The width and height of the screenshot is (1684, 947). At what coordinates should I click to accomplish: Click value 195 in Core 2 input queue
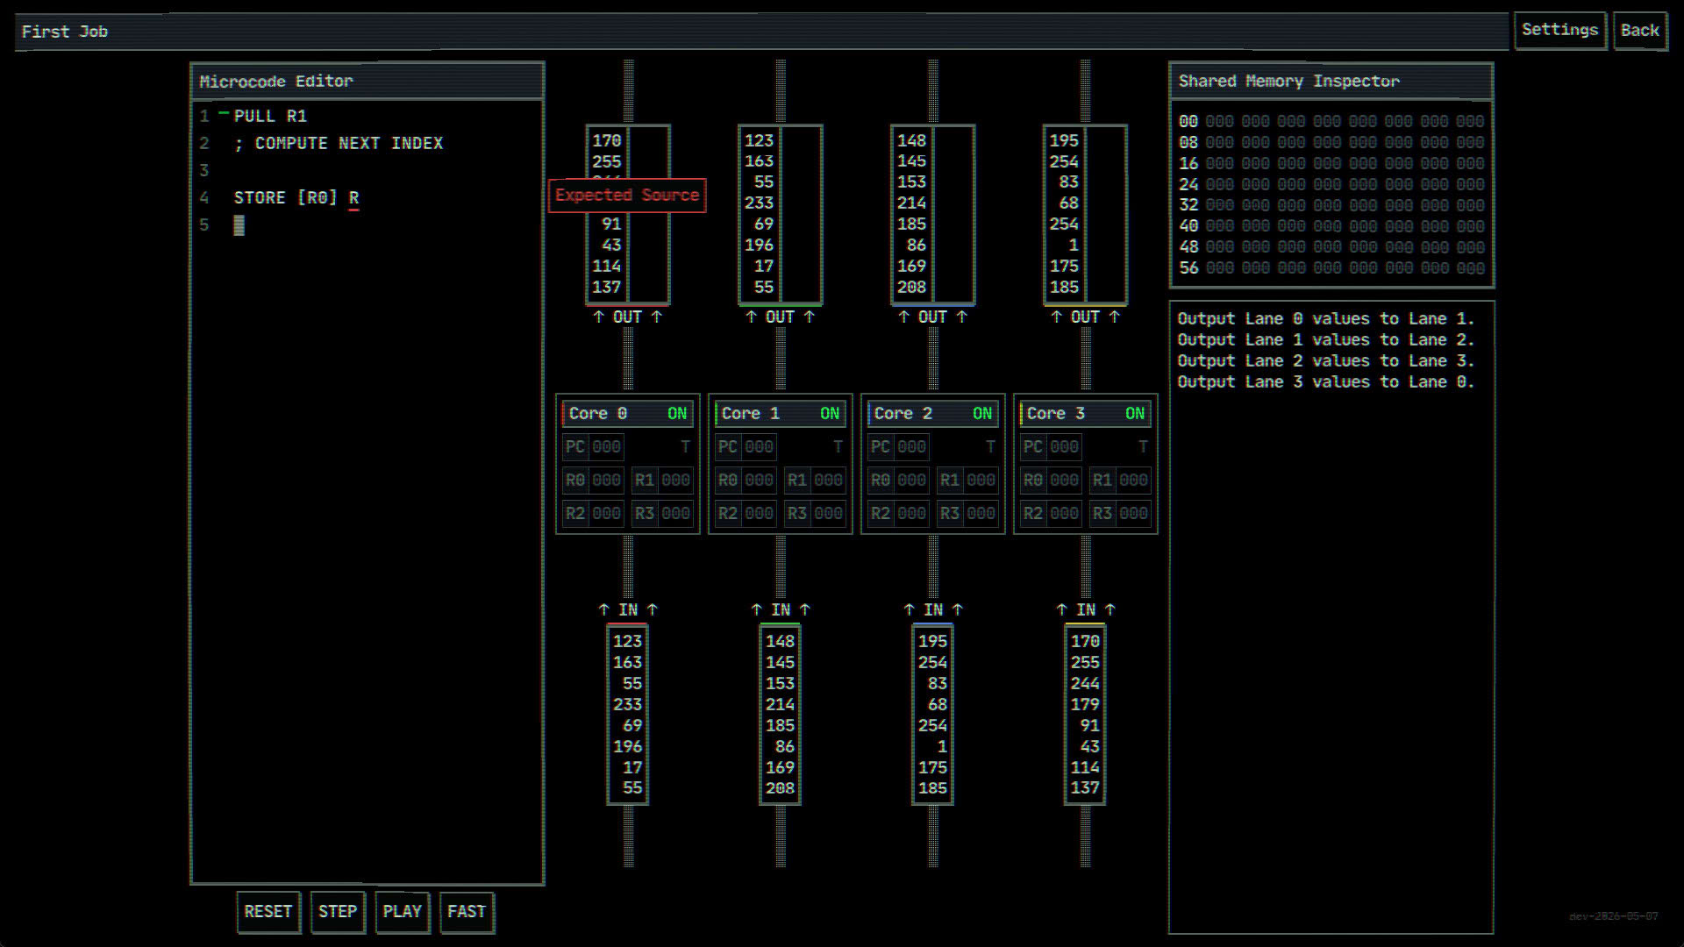(x=932, y=641)
